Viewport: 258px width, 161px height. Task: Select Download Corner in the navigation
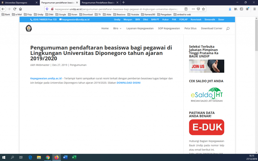pyautogui.click(x=211, y=28)
